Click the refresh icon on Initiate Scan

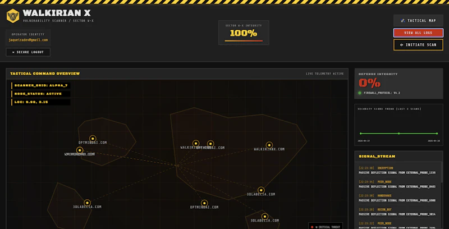(401, 45)
